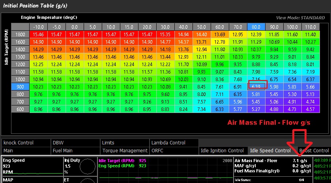Click the View Mode: STANDARD label
Image resolution: width=331 pixels, height=183 pixels.
[x=300, y=18]
